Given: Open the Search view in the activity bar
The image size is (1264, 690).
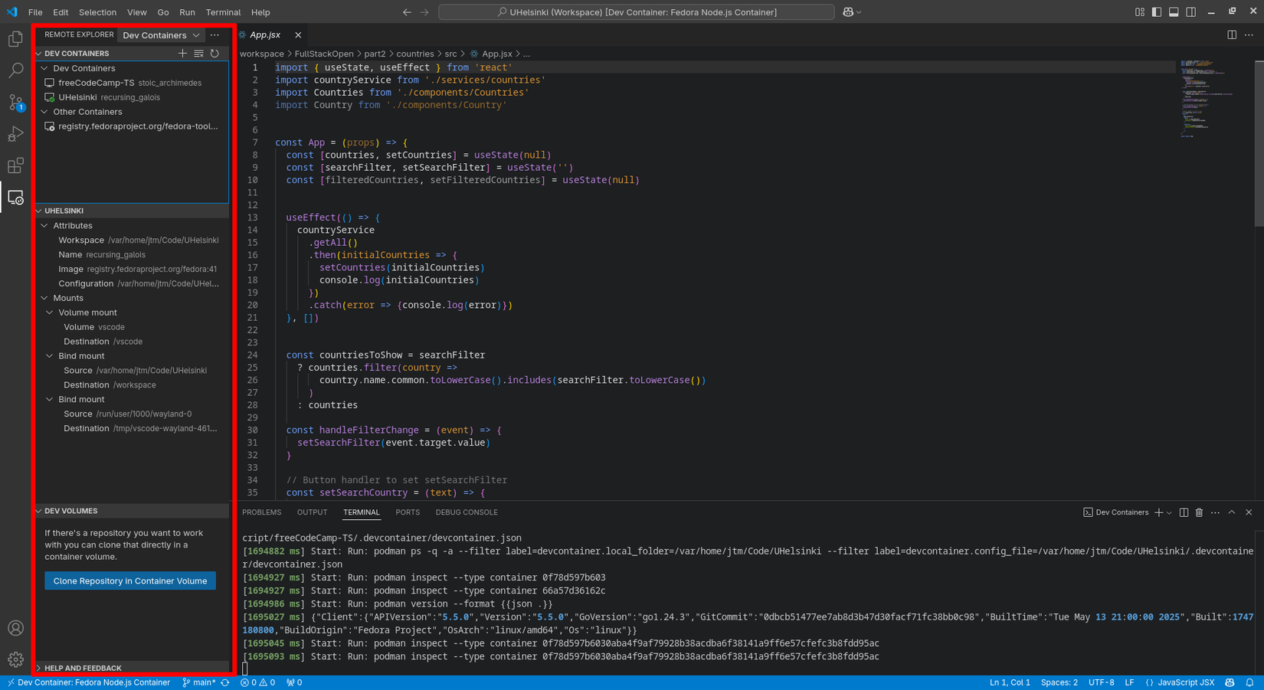Looking at the screenshot, I should (x=15, y=70).
